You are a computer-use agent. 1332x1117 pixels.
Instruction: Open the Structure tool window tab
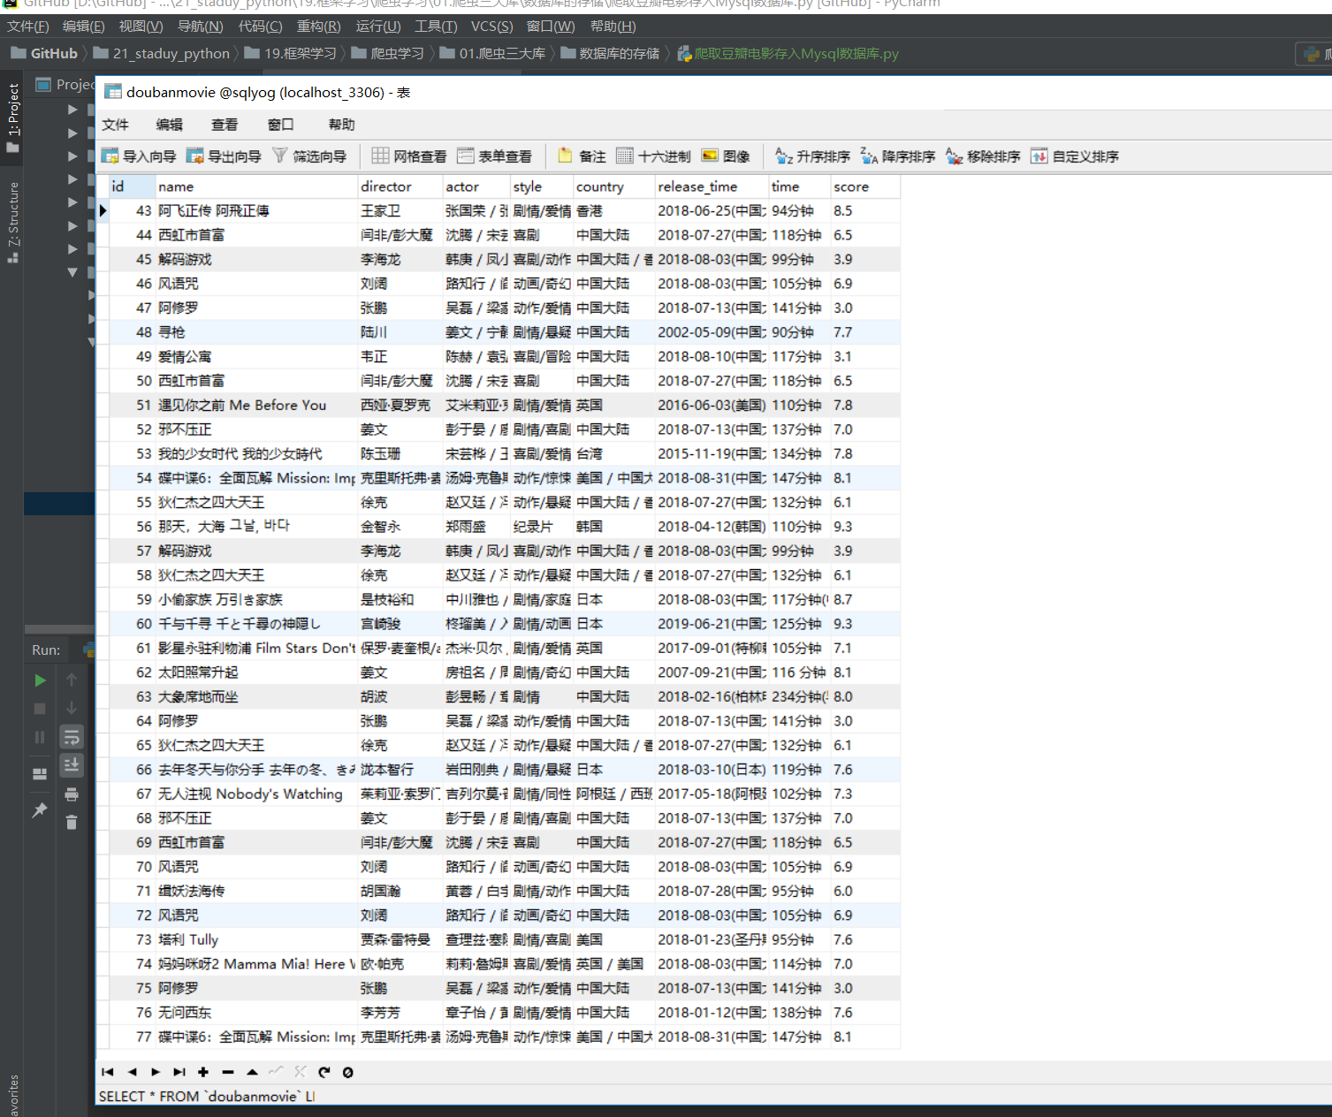[13, 223]
